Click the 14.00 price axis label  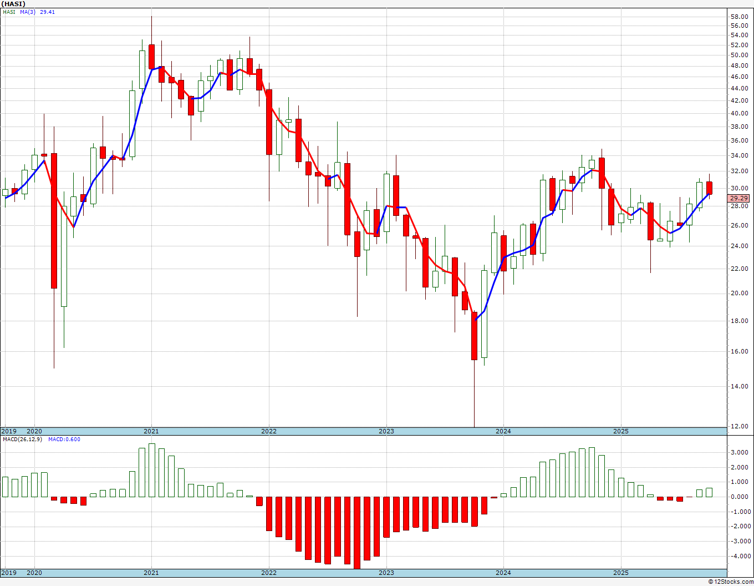coord(739,387)
